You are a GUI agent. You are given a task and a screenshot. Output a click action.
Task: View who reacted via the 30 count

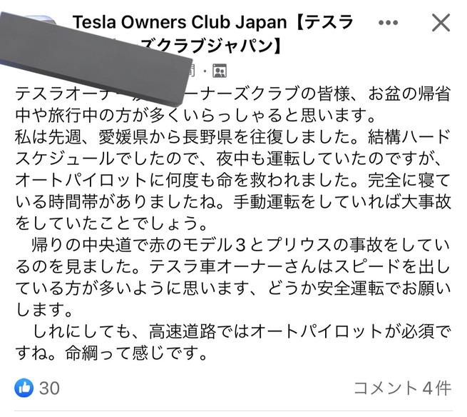click(x=49, y=388)
